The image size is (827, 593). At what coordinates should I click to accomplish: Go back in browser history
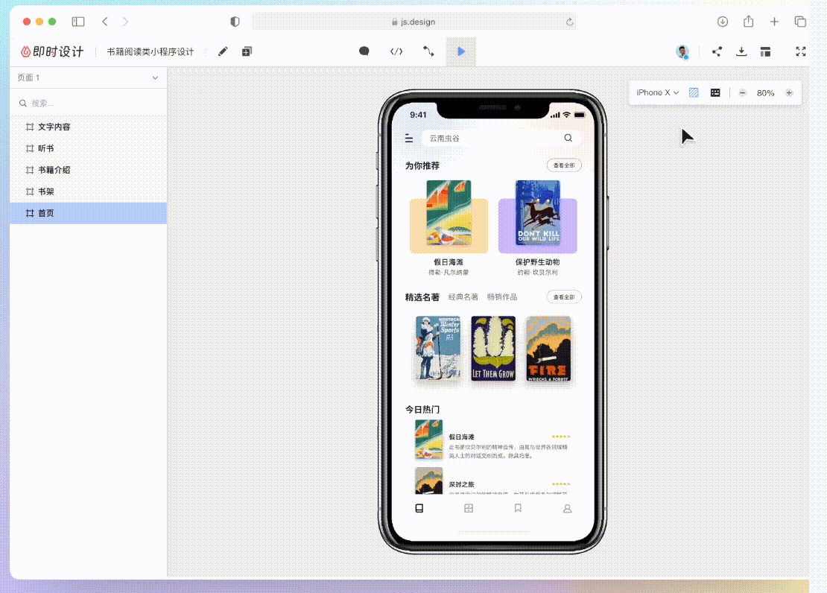click(x=105, y=22)
